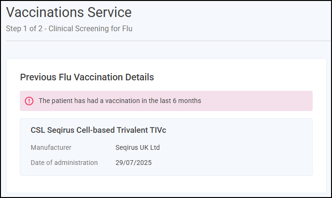The width and height of the screenshot is (332, 198).
Task: Click the word Details in the heading
Action: (140, 77)
